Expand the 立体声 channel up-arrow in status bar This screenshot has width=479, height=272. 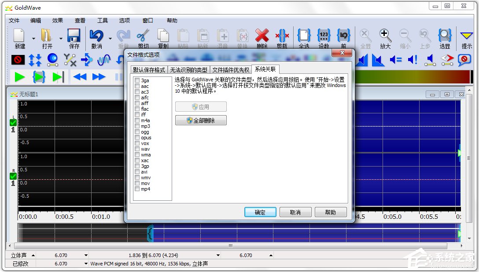[33, 255]
